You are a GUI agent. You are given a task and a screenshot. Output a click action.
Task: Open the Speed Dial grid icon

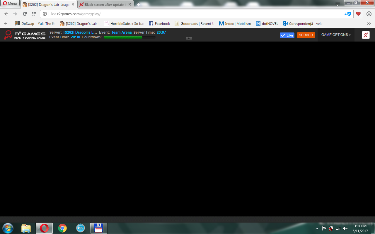[34, 14]
